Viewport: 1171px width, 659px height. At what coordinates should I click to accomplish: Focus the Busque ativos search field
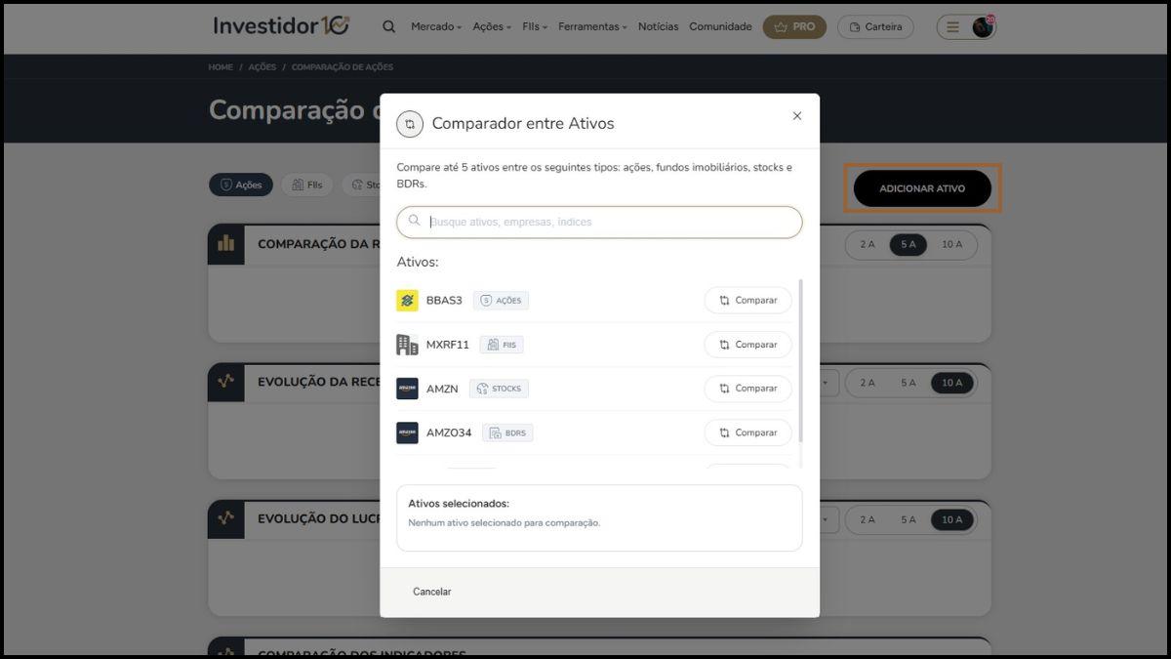[599, 222]
